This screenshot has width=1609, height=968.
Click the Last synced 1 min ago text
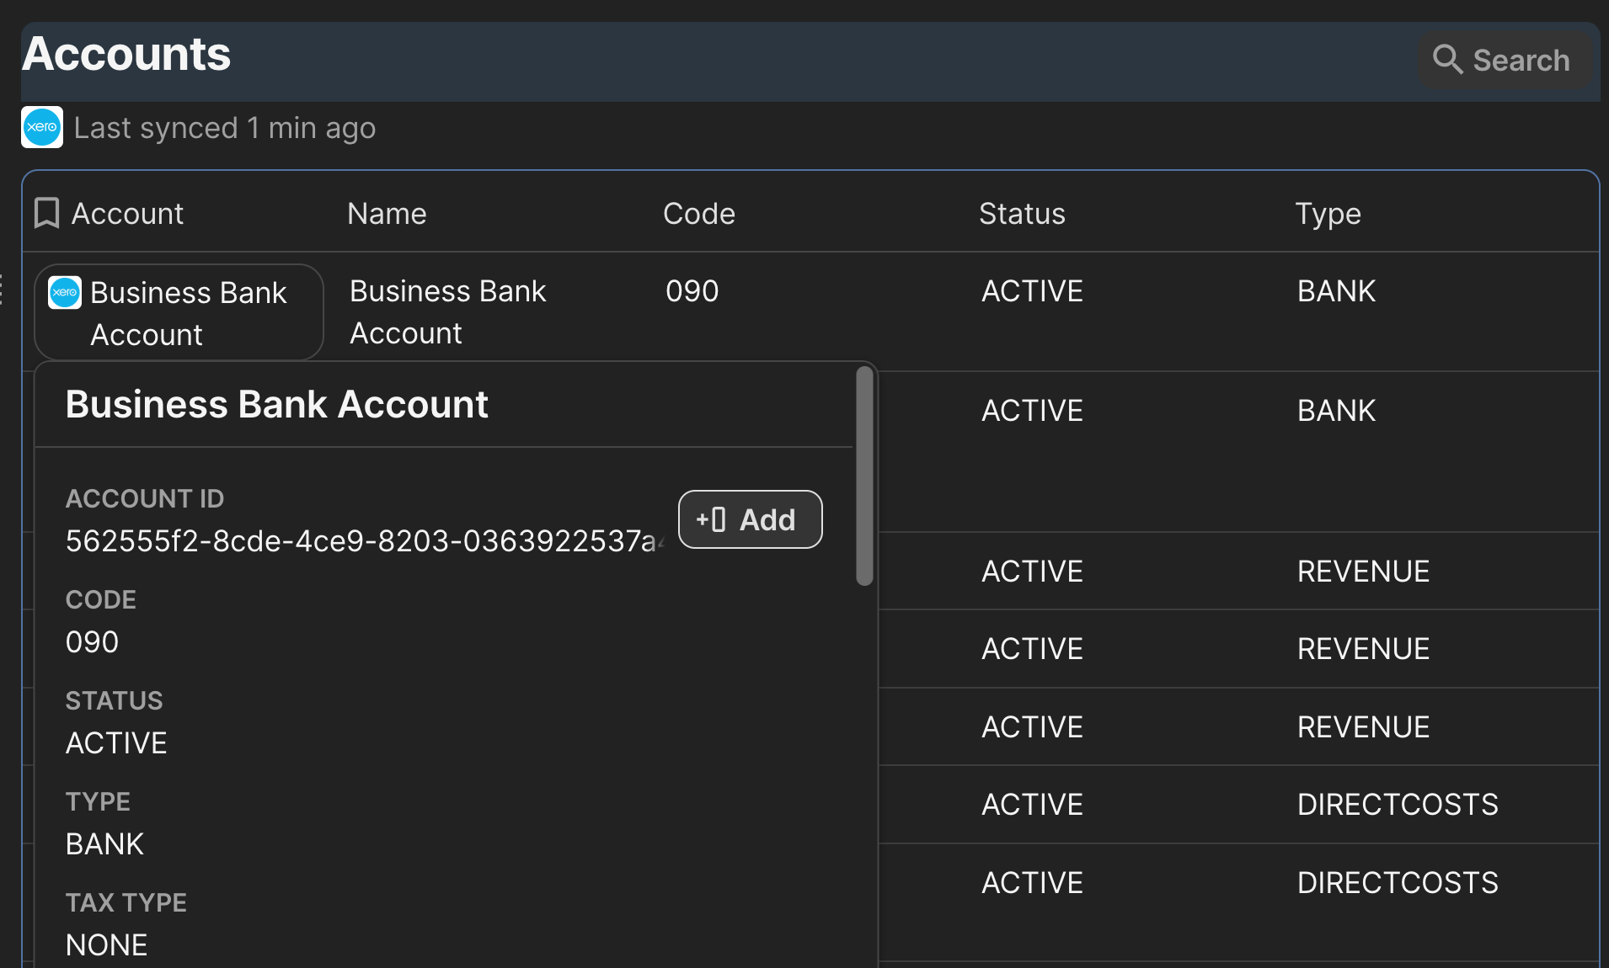coord(224,128)
